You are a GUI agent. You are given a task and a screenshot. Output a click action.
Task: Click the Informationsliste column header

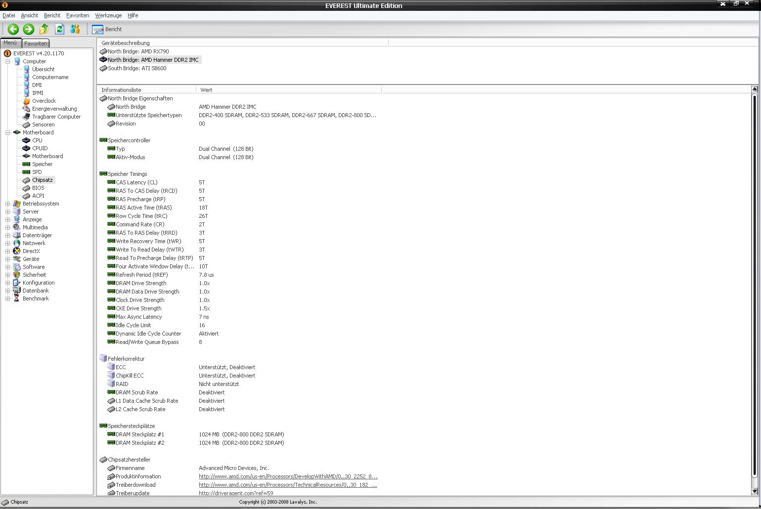(147, 90)
